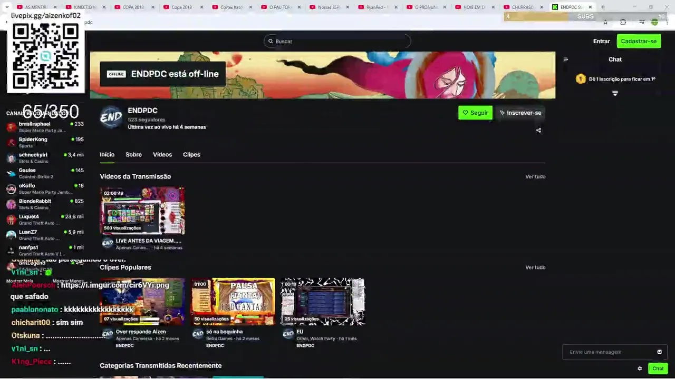
Task: Collapse the chat panel with the arrow icon
Action: point(565,59)
